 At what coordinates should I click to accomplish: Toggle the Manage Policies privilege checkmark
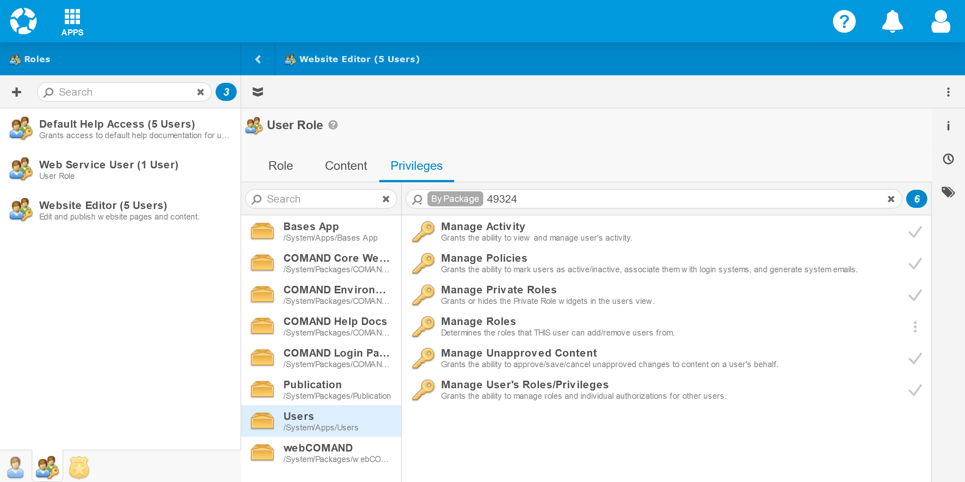point(915,264)
